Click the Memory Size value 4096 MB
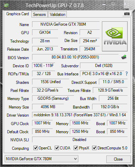This screenshot has height=167, width=135. point(48,107)
